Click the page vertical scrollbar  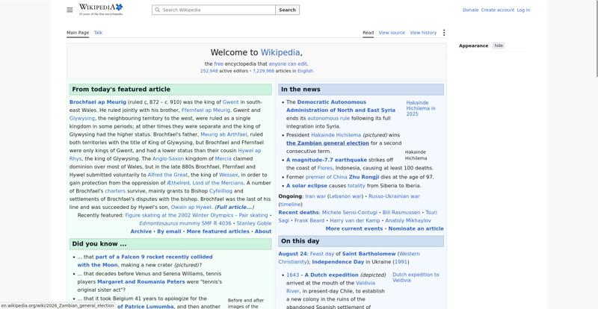coord(596,38)
